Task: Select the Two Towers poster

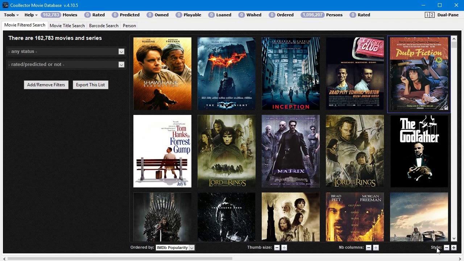Action: pos(291,217)
